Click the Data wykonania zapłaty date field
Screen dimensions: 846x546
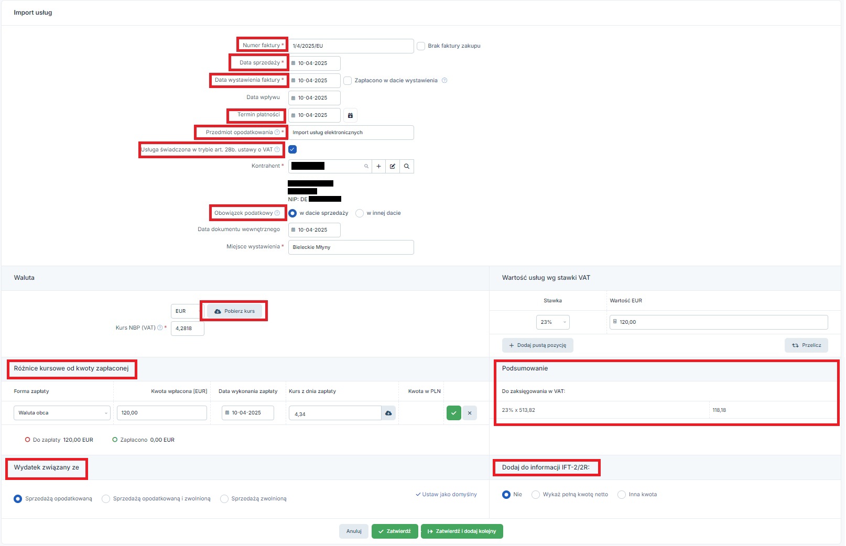248,413
